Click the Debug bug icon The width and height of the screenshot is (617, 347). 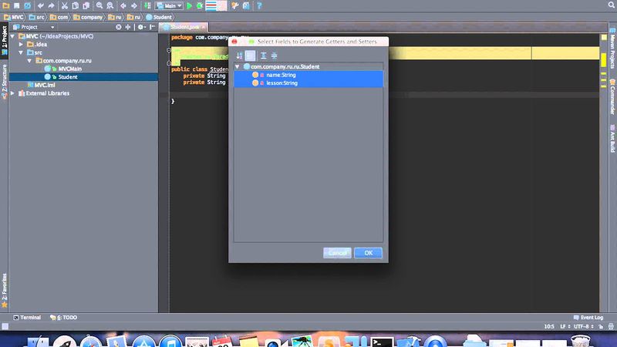pos(200,5)
